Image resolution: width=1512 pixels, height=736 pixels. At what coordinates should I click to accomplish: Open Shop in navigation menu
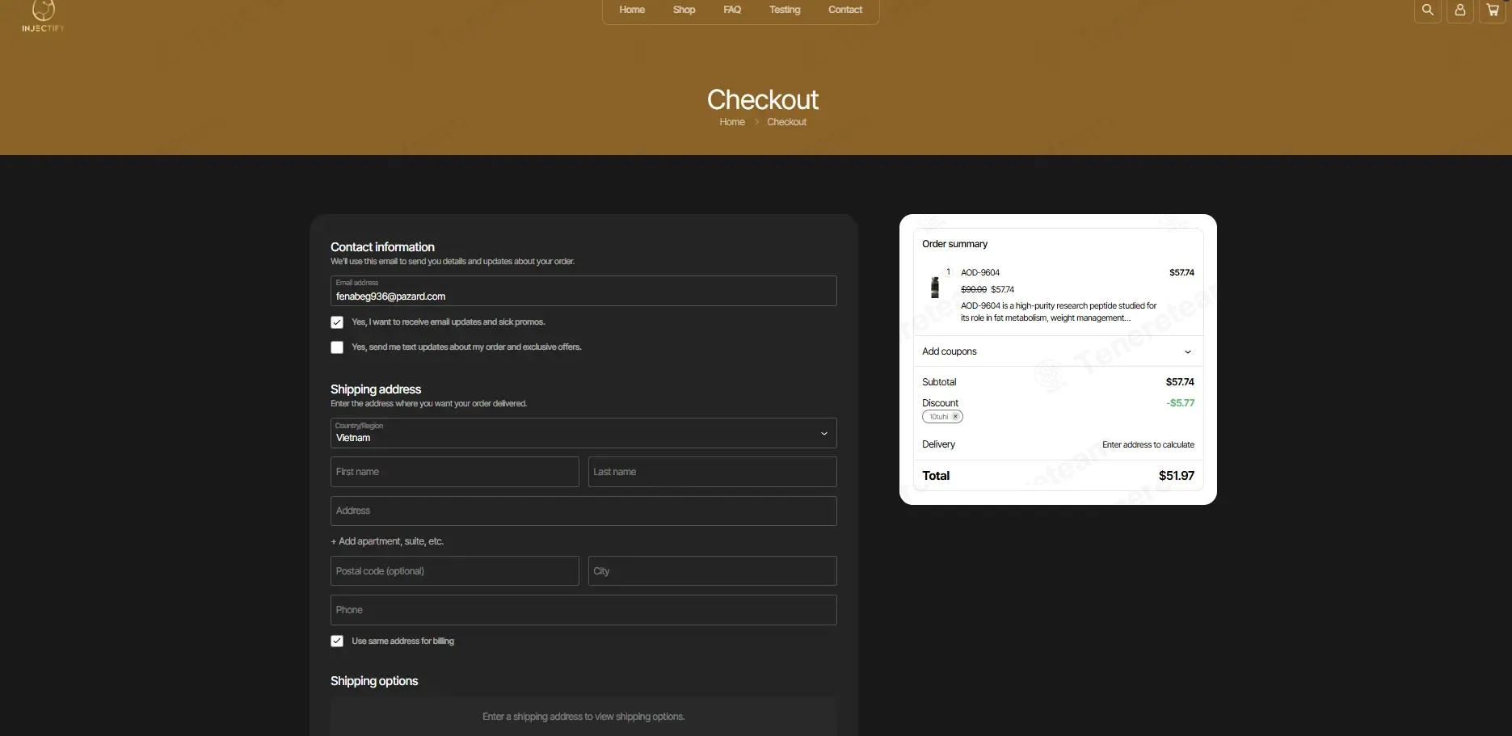coord(684,10)
